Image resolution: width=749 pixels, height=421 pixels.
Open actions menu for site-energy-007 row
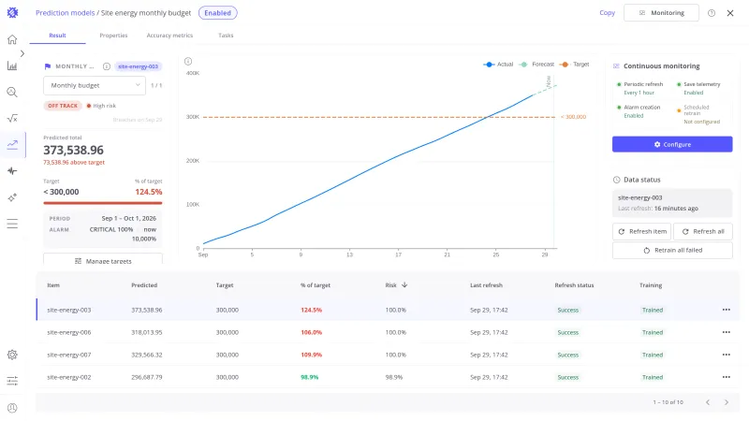[727, 355]
